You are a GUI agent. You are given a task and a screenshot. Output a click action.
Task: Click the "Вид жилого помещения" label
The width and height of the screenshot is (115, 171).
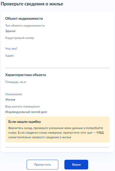coord(22,106)
